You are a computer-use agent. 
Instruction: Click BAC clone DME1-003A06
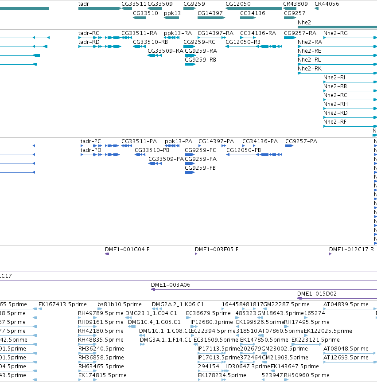point(171,285)
